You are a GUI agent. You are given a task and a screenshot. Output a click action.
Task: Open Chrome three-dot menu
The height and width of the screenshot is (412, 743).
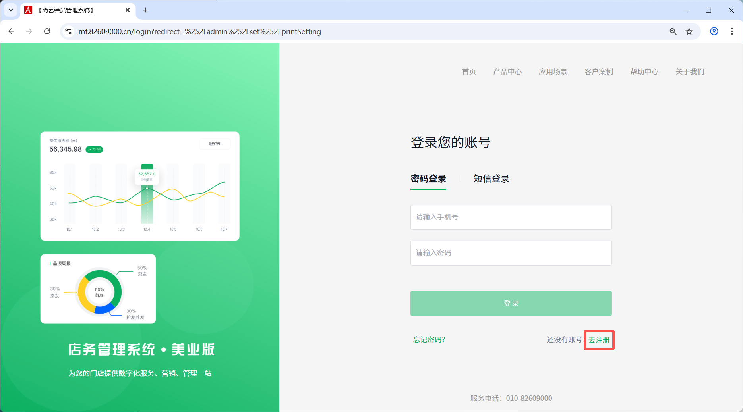click(x=732, y=31)
